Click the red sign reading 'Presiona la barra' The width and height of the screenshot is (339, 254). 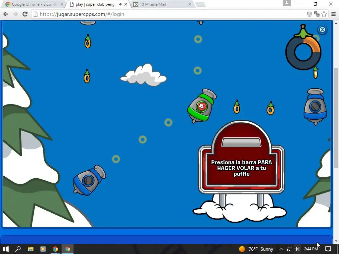[x=241, y=158]
